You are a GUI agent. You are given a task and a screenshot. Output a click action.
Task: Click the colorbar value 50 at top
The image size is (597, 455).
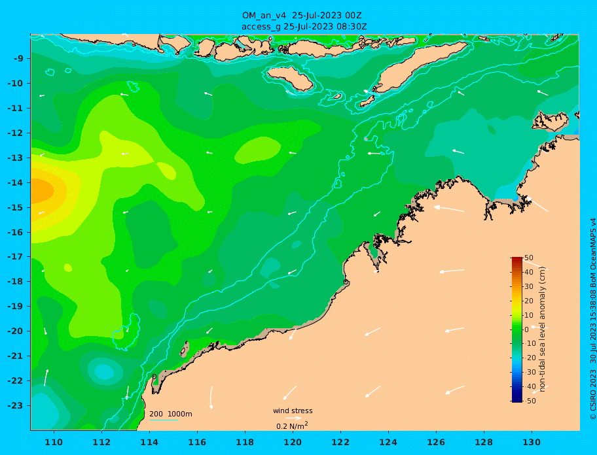pos(529,258)
